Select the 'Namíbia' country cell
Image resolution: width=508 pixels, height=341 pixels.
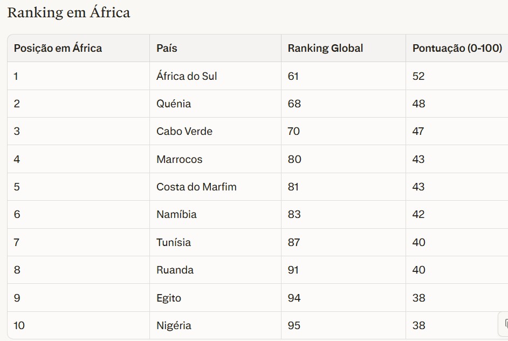pos(176,214)
